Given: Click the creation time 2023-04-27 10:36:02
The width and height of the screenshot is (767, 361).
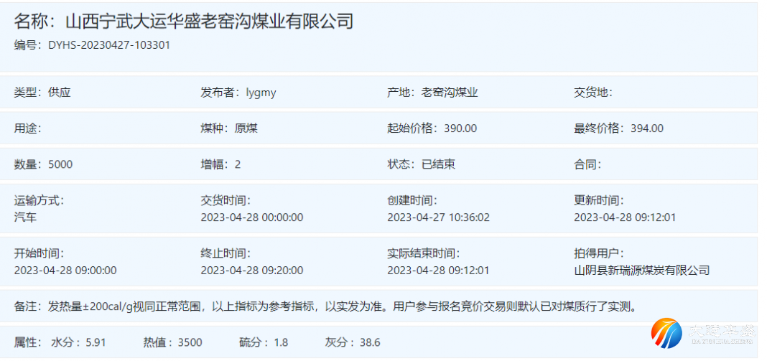Looking at the screenshot, I should pos(438,217).
